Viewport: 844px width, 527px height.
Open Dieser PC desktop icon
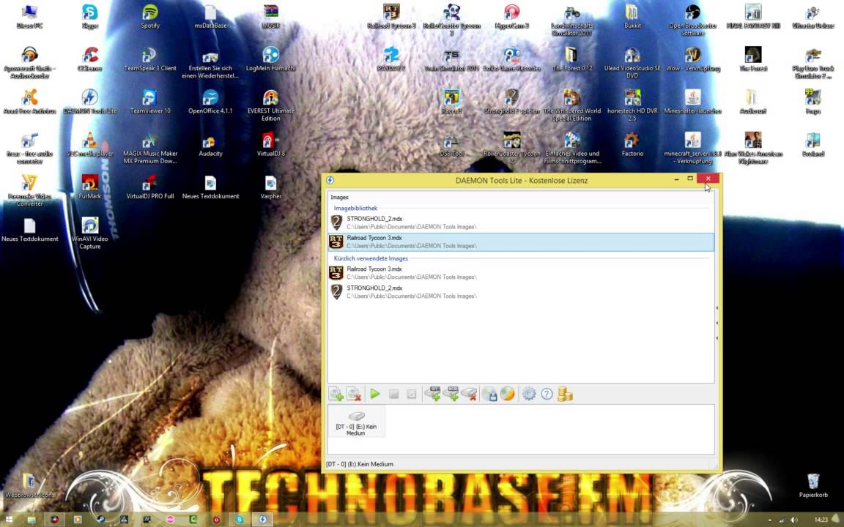29,16
